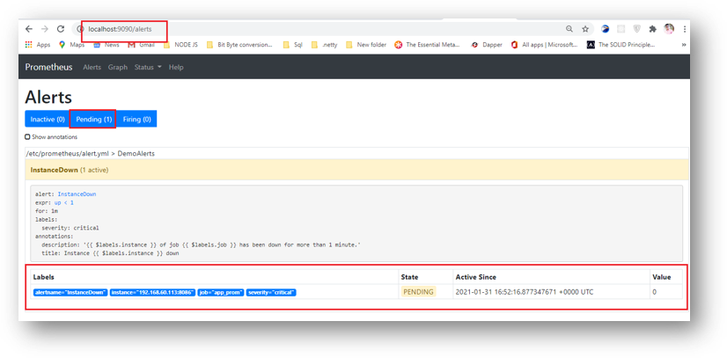The height and width of the screenshot is (358, 727).
Task: Open The Essential Meta bookmark
Action: pyautogui.click(x=428, y=45)
